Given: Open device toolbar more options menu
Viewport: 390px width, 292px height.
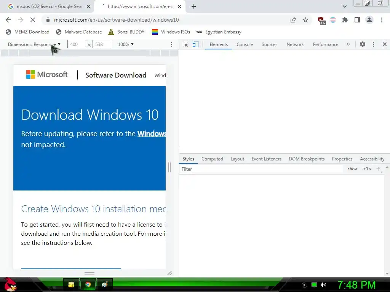Looking at the screenshot, I should point(171,44).
